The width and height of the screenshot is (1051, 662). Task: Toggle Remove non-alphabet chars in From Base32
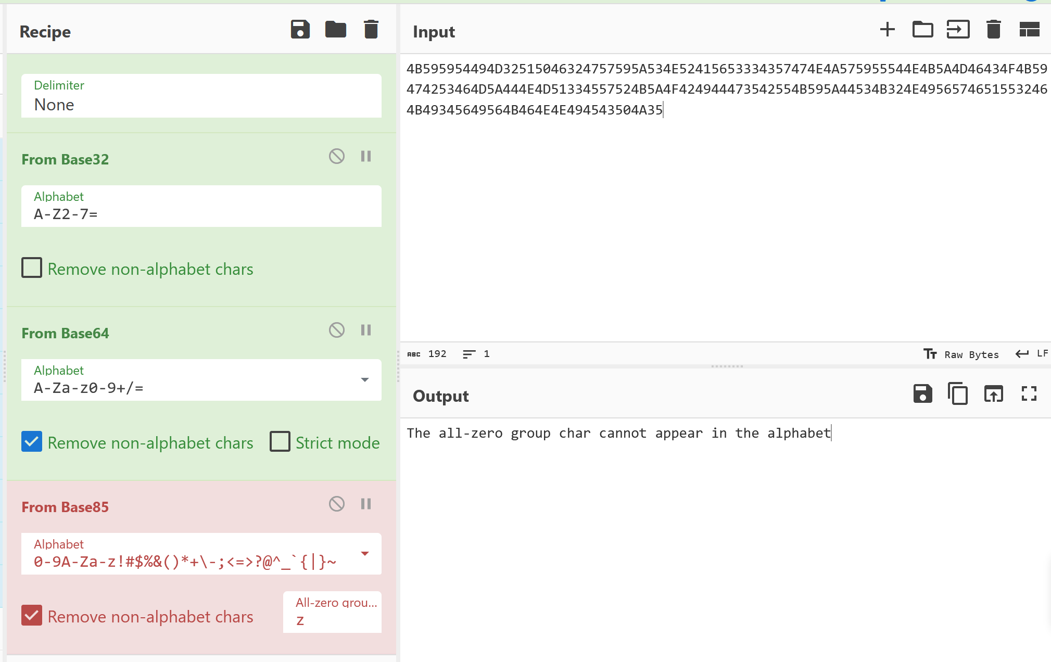31,269
